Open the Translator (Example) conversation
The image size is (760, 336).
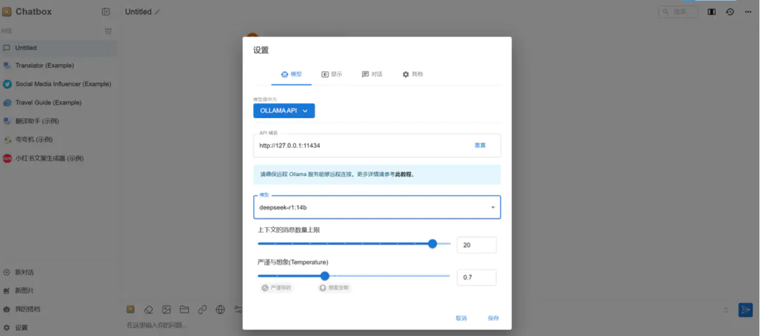coord(58,66)
